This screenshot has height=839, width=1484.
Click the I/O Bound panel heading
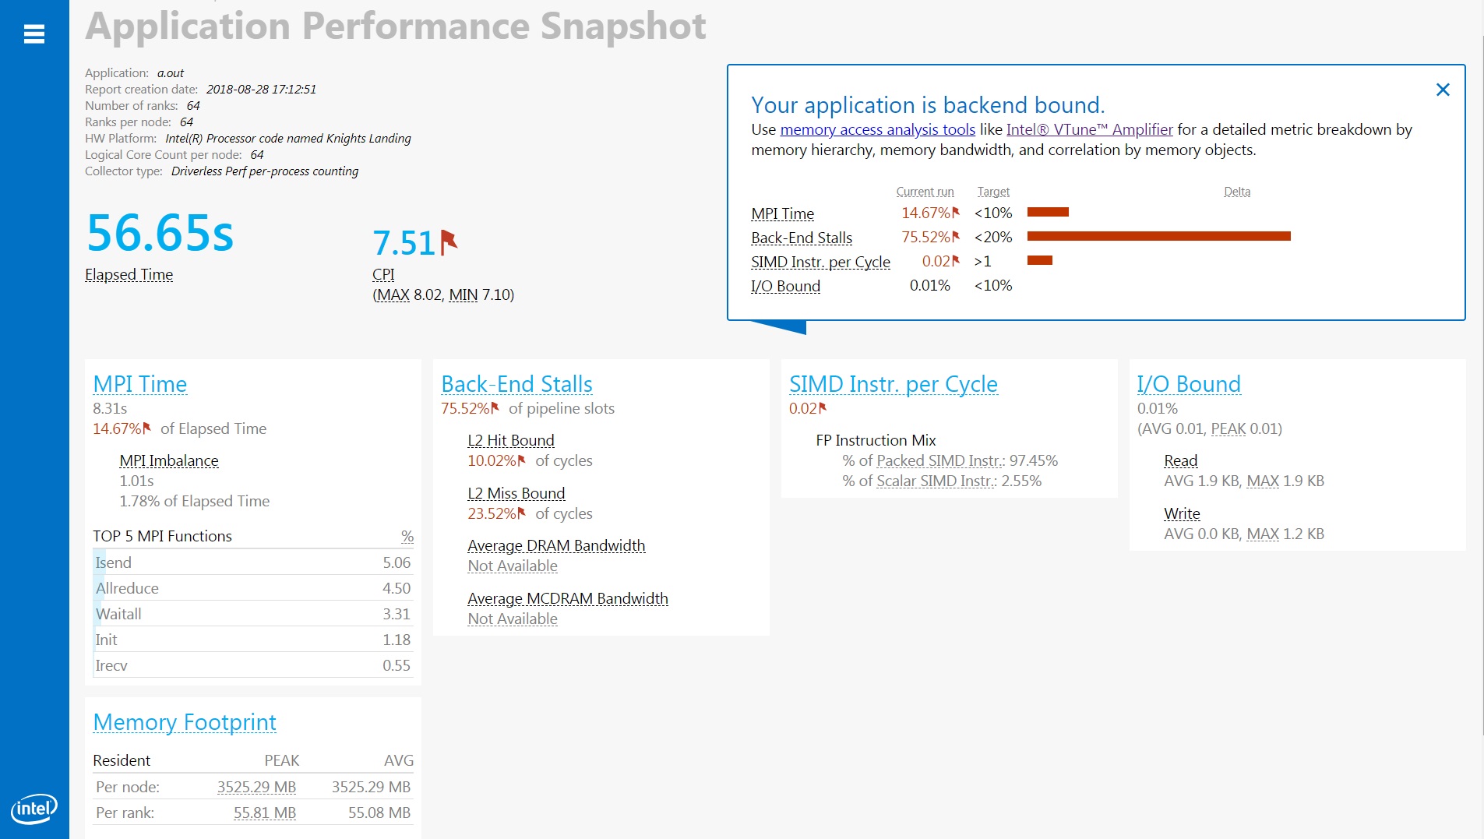click(x=1188, y=384)
